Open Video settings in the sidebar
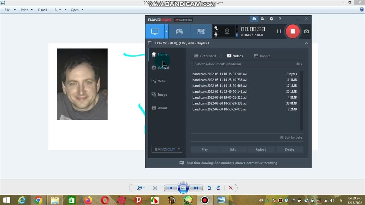Image resolution: width=365 pixels, height=205 pixels. pyautogui.click(x=162, y=81)
